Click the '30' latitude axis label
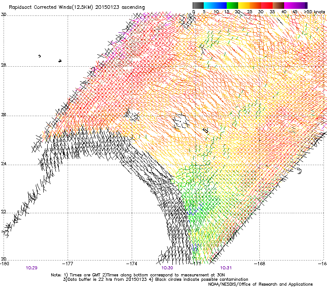Viewport: 327px width, 287px height. [x=4, y=15]
